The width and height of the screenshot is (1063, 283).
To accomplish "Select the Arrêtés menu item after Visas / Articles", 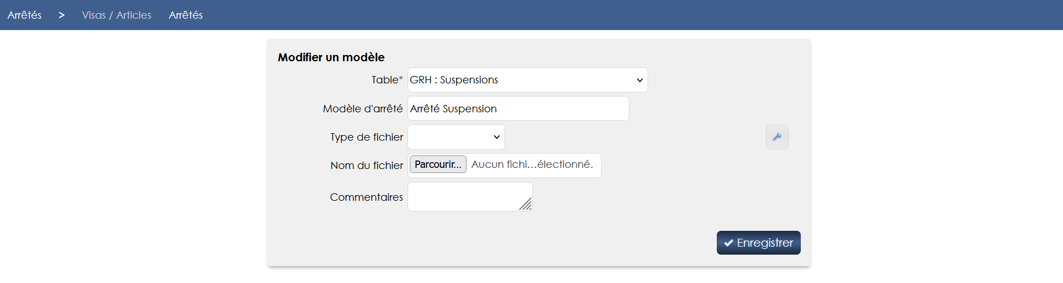I will (186, 15).
